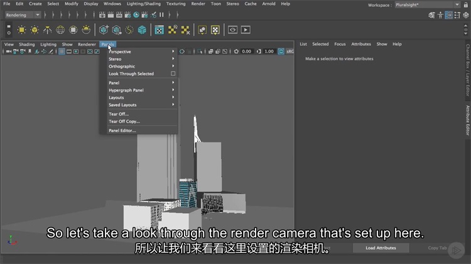471x264 pixels.
Task: Toggle the Tool Settings icon
Action: pos(457,15)
